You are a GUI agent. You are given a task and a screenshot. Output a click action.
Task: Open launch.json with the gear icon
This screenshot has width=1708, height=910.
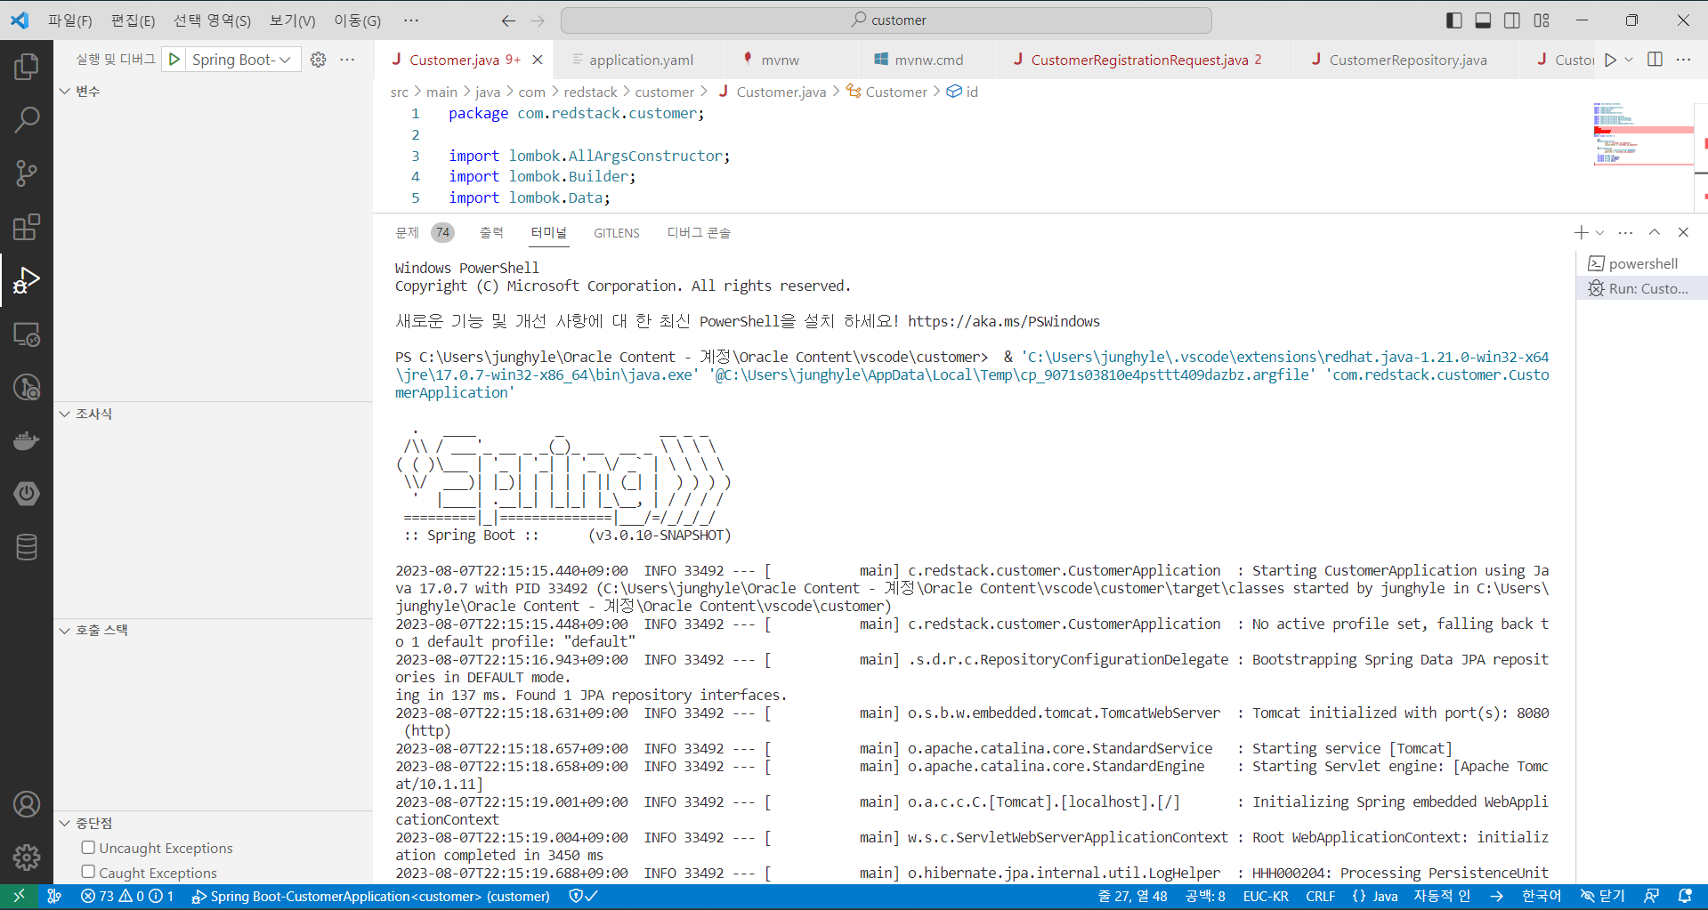tap(318, 60)
